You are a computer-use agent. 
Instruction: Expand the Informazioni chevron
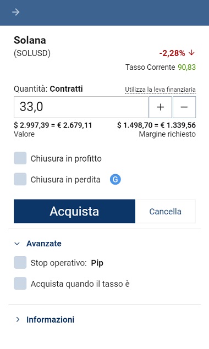tap(18, 320)
